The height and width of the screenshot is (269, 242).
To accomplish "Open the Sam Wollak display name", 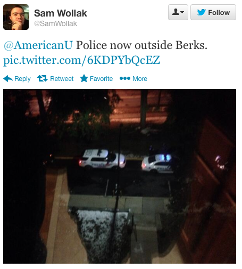I will pyautogui.click(x=61, y=13).
